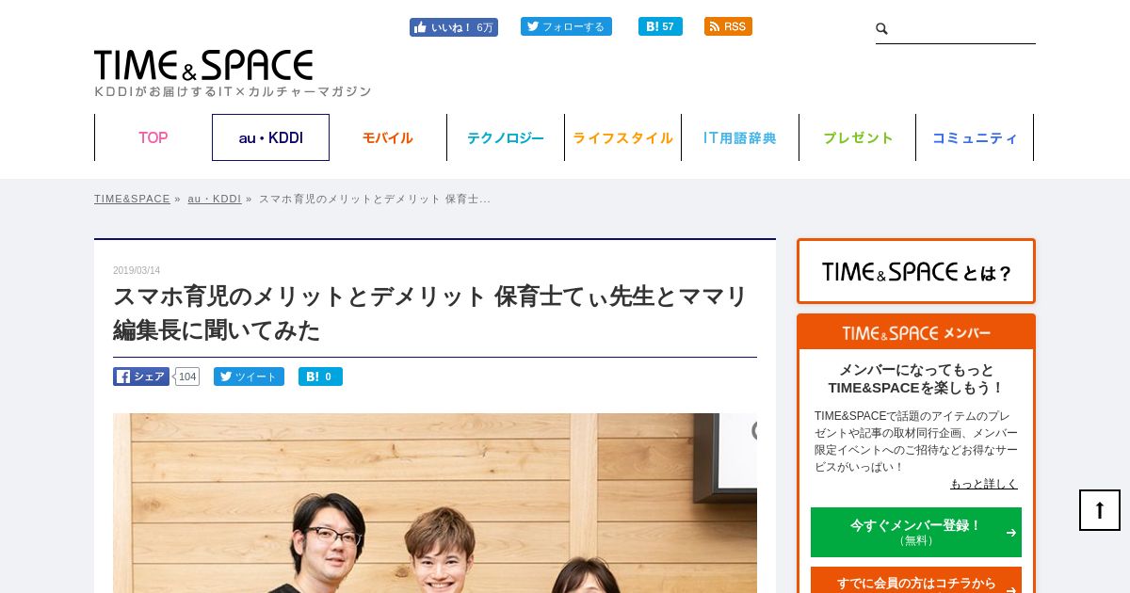Open the au・KDDI navigation tab
The image size is (1130, 593).
pyautogui.click(x=270, y=137)
